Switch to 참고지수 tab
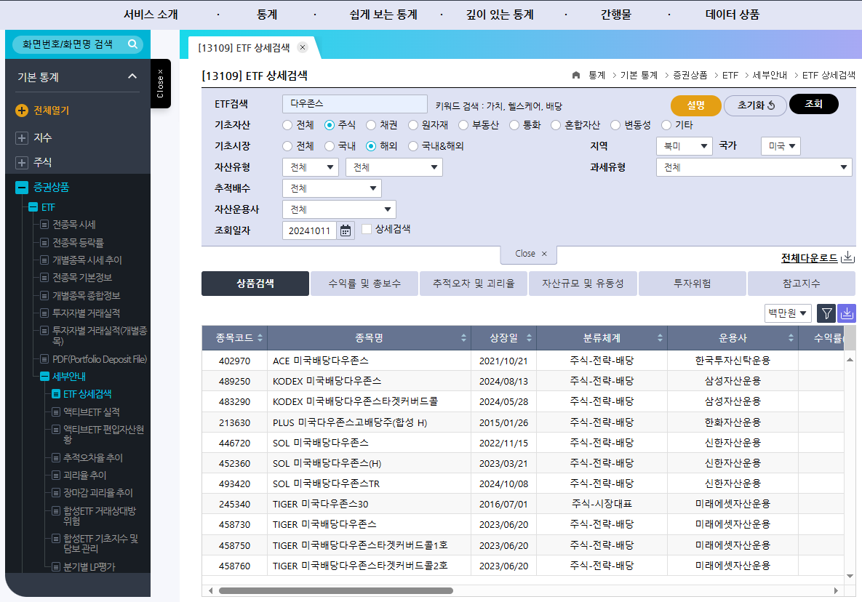Viewport: 862px width, 602px height. (801, 284)
